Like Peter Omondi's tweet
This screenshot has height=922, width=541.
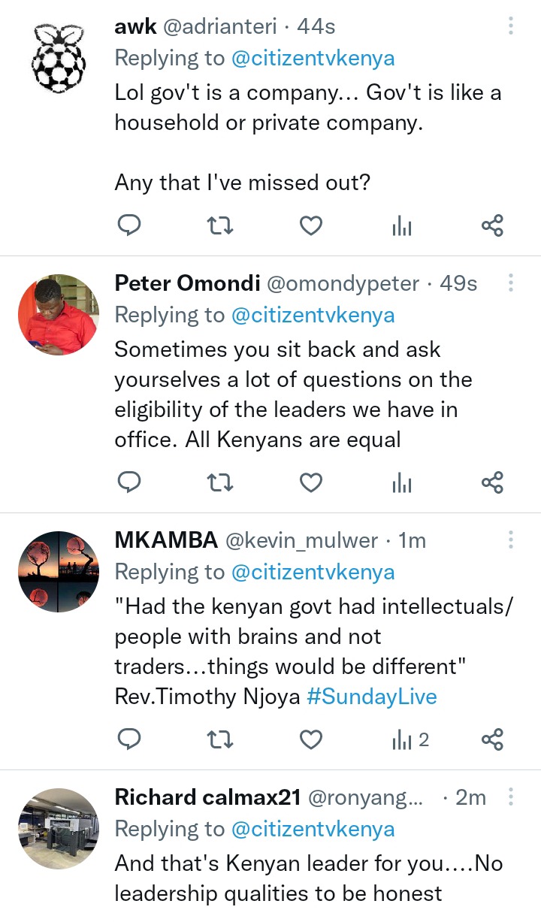311,483
